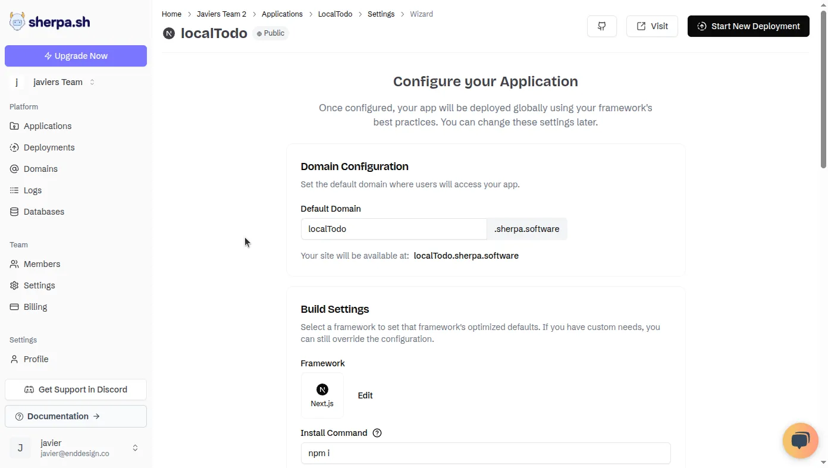Click the Install Command help icon
The image size is (828, 468).
click(377, 433)
